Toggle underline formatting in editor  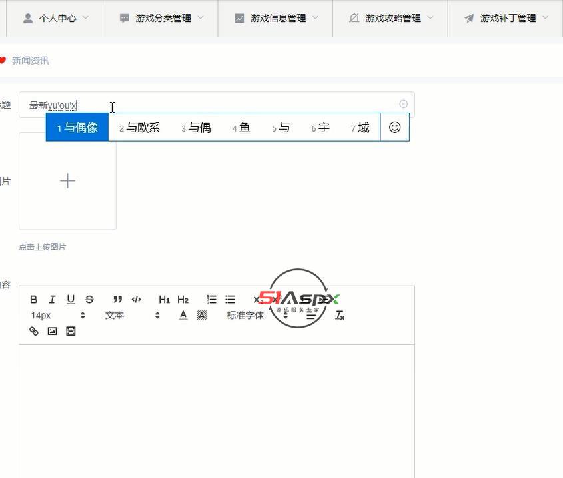click(x=71, y=300)
